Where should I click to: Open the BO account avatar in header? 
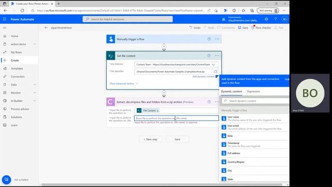[285, 19]
